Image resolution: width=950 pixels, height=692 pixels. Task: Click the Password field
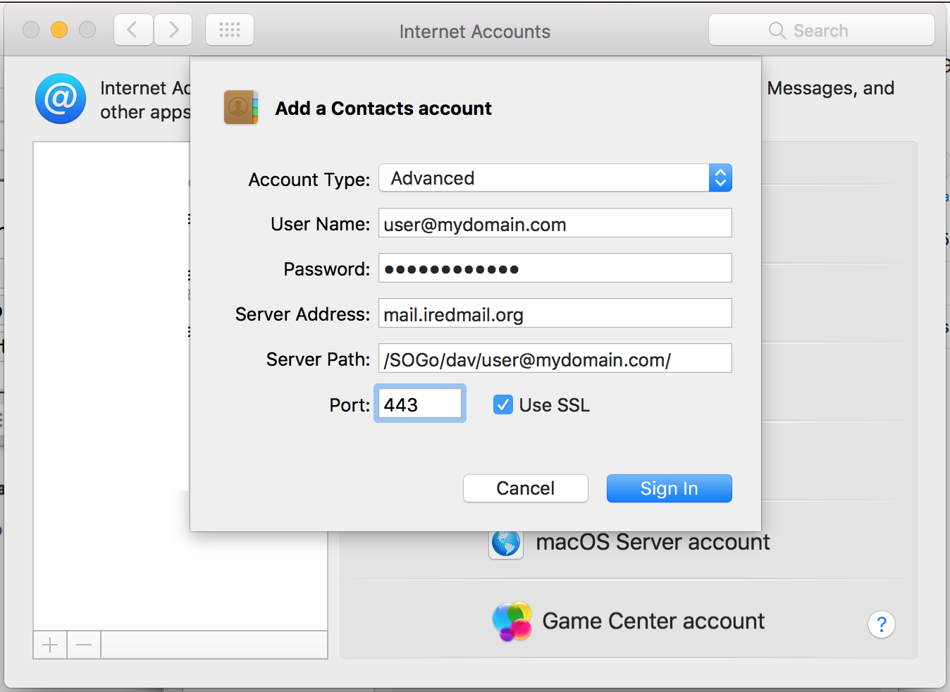(555, 268)
